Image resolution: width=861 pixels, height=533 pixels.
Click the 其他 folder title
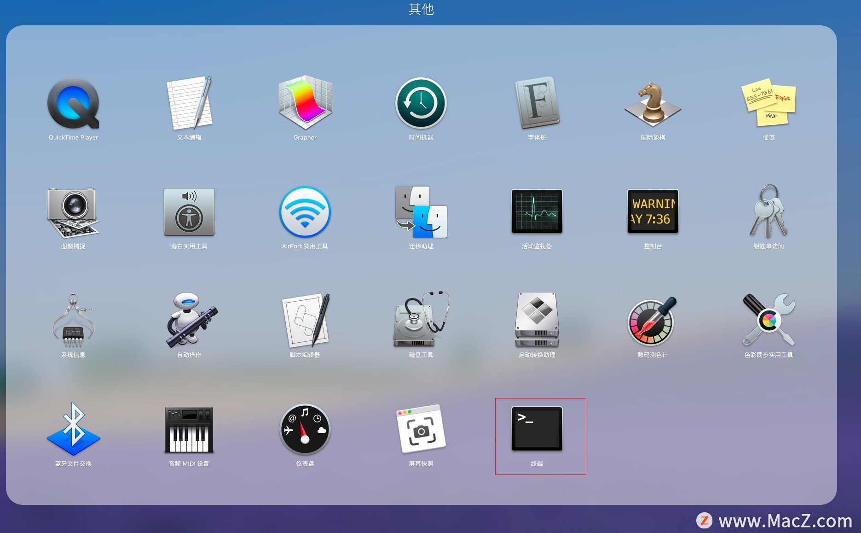[421, 9]
